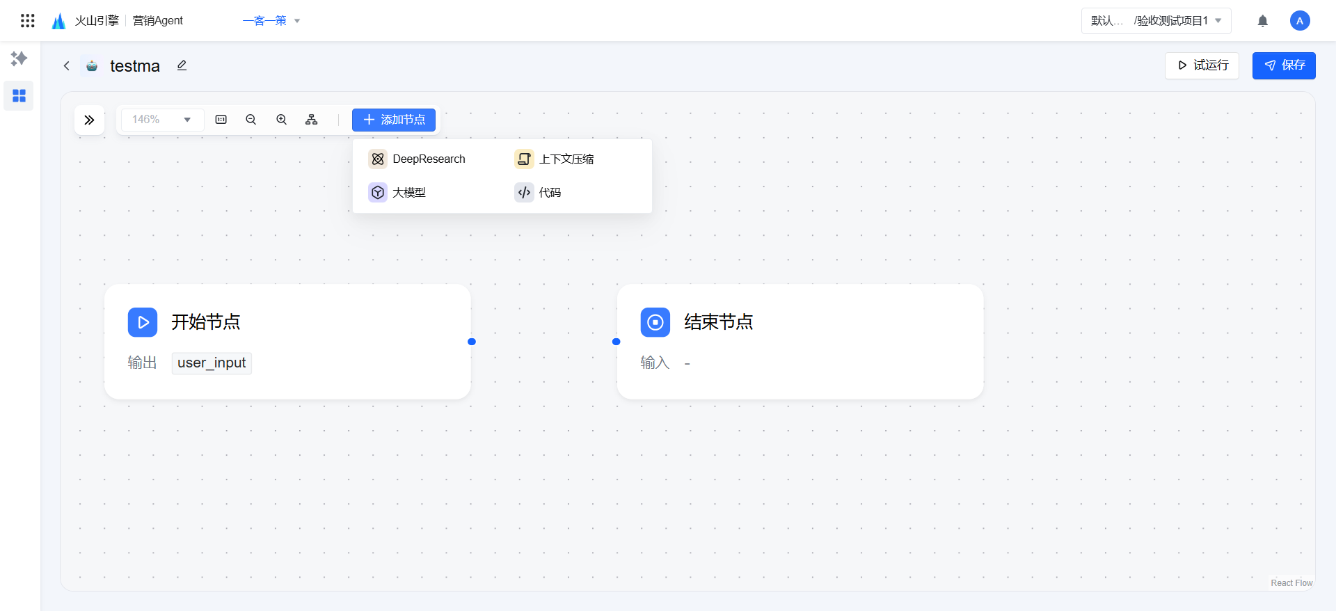The image size is (1336, 611).
Task: Expand the collapsed panel with double chevron
Action: point(89,120)
